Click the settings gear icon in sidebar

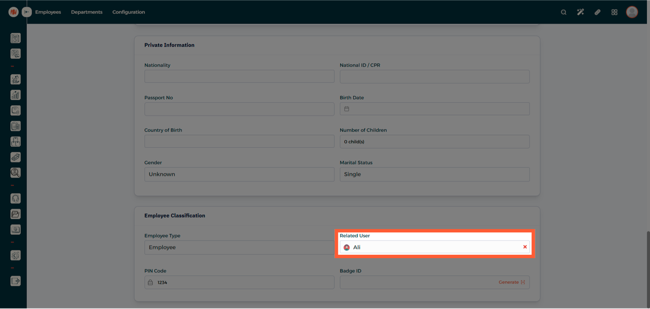point(16,256)
